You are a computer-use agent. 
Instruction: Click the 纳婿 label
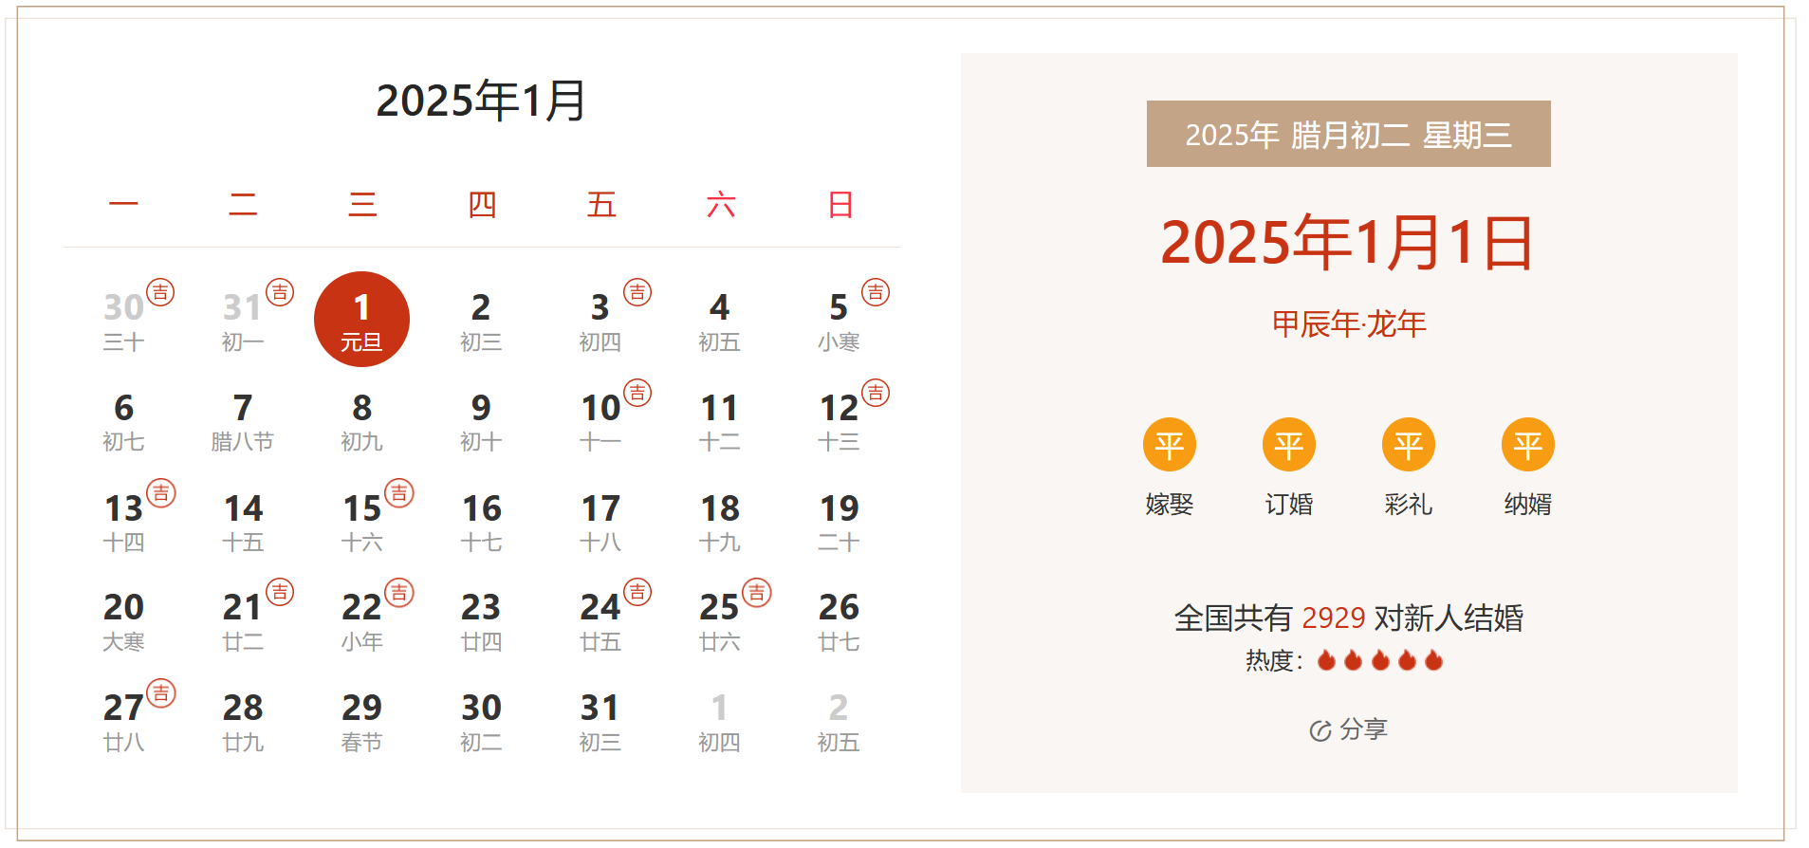[x=1527, y=505]
